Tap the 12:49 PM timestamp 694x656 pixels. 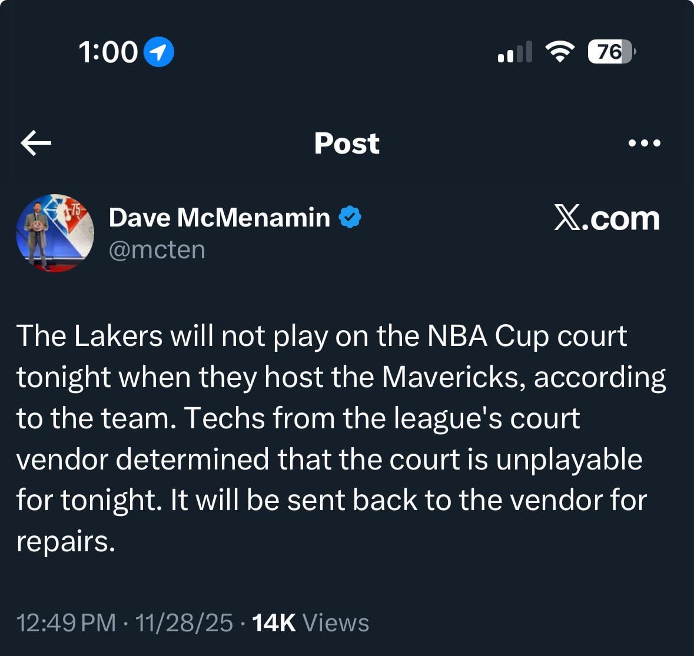click(66, 622)
